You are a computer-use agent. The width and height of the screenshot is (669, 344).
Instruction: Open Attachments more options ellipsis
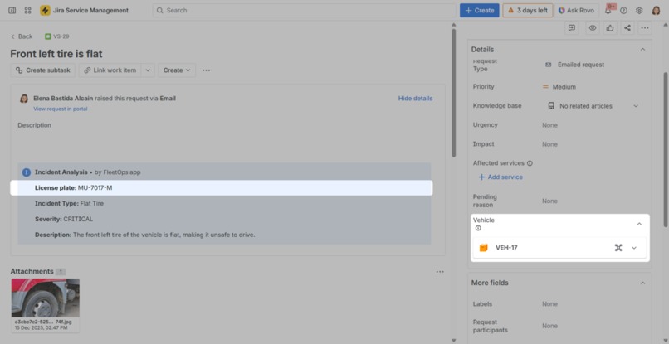point(440,272)
